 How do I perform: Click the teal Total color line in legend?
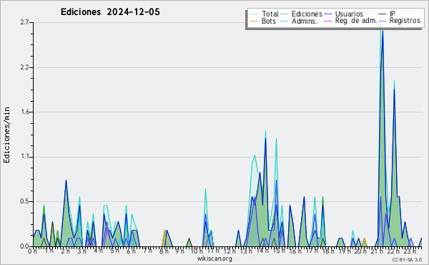coord(254,14)
